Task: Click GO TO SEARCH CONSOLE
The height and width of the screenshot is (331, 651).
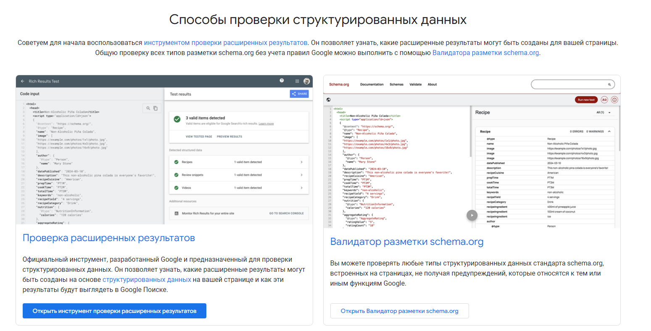Action: 287,213
